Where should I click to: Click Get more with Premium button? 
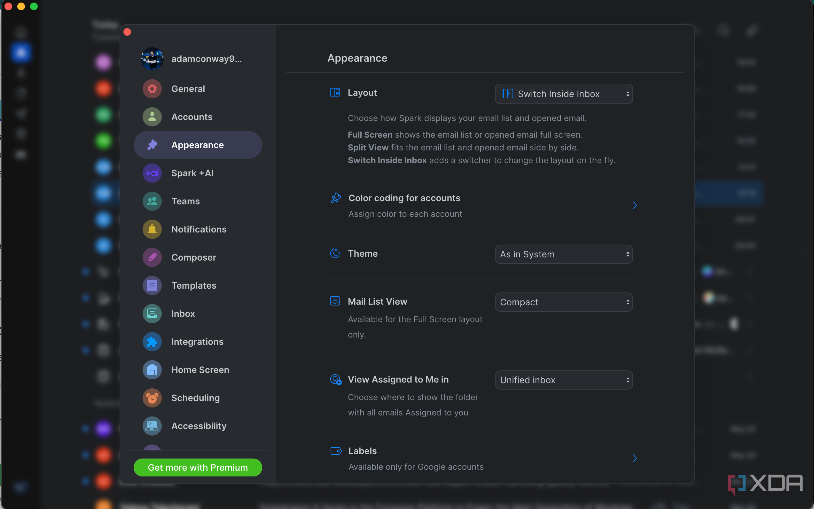(198, 467)
